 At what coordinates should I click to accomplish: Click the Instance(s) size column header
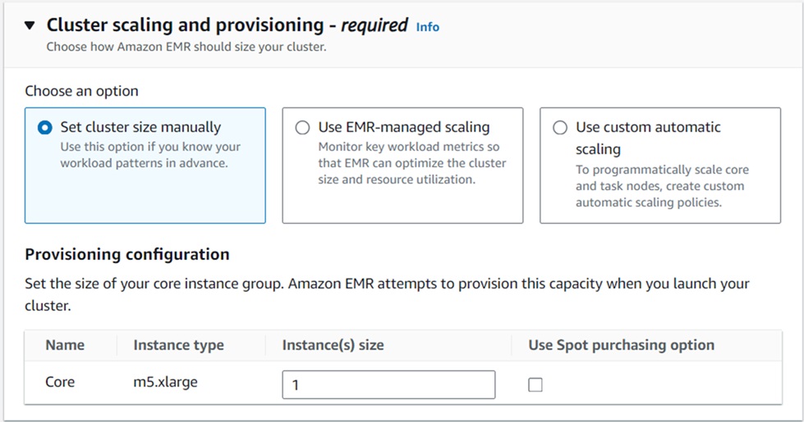click(333, 345)
